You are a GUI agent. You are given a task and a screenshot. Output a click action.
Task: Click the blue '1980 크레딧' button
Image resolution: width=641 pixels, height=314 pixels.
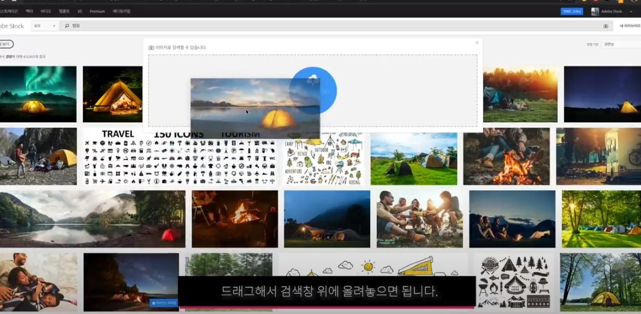coord(571,11)
